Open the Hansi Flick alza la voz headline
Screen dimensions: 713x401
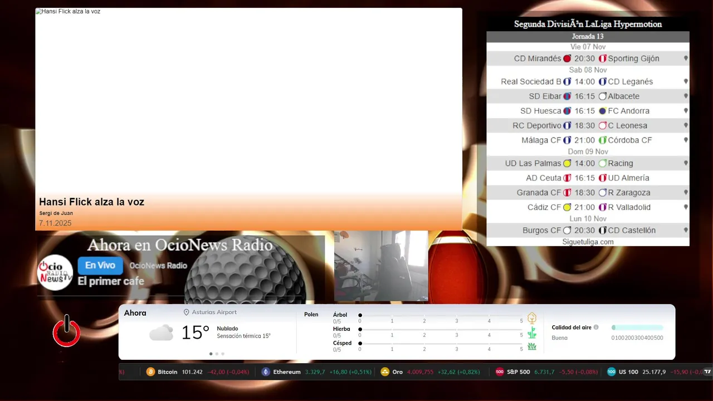coord(91,202)
